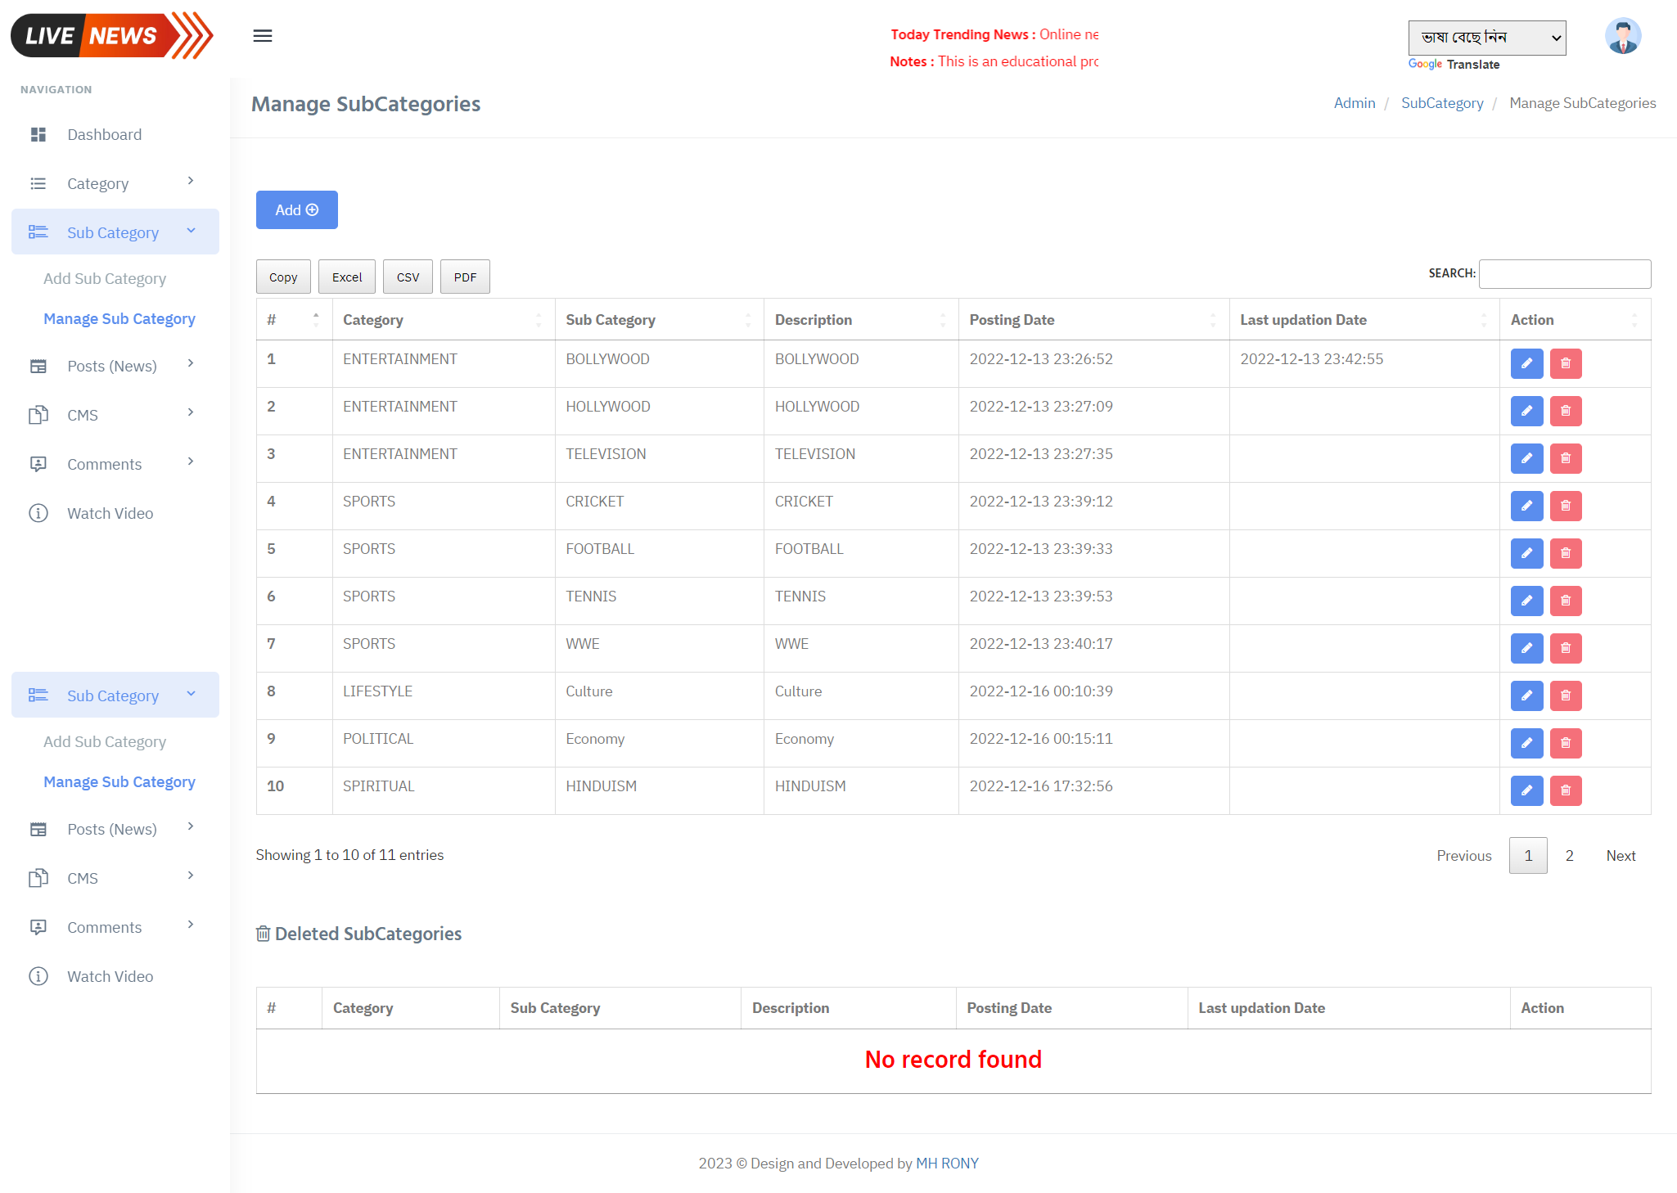Click the Watch Video sidebar icon
This screenshot has height=1193, width=1677.
tap(38, 513)
